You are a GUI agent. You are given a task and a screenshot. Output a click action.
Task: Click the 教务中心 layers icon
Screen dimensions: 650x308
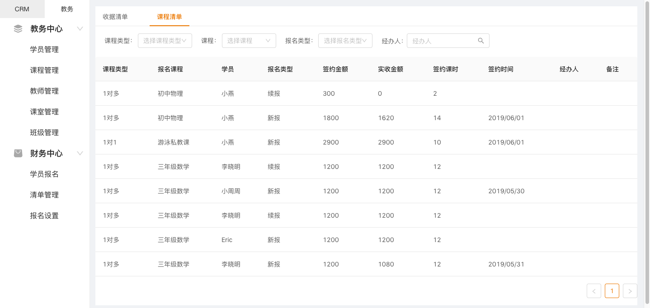click(18, 29)
